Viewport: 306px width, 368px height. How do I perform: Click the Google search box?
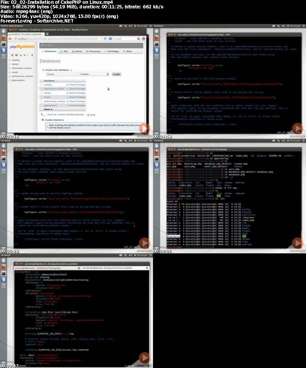click(125, 39)
